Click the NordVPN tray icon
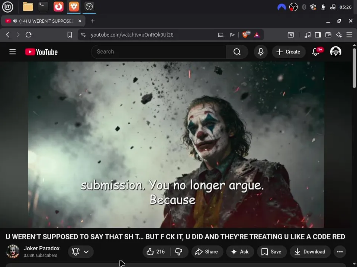 click(282, 7)
